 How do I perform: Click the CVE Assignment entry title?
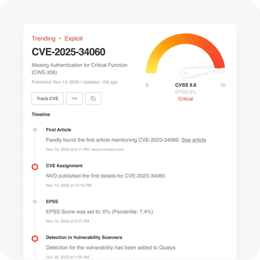pyautogui.click(x=64, y=166)
